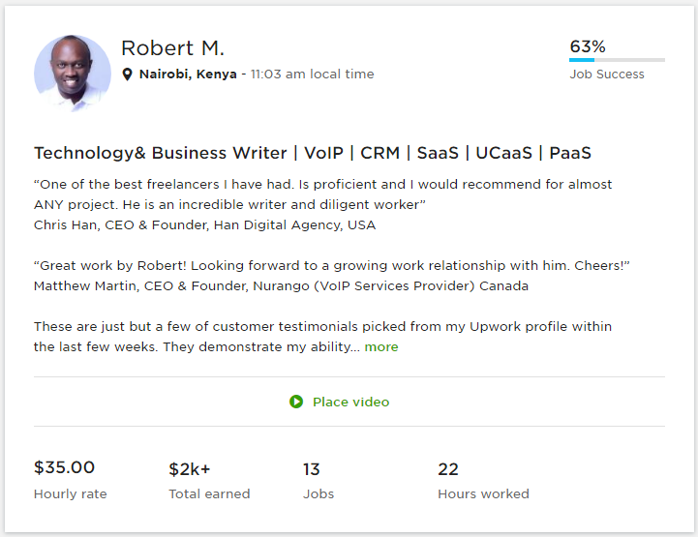The width and height of the screenshot is (698, 537).
Task: Click the 63% job success percentage
Action: [x=588, y=46]
